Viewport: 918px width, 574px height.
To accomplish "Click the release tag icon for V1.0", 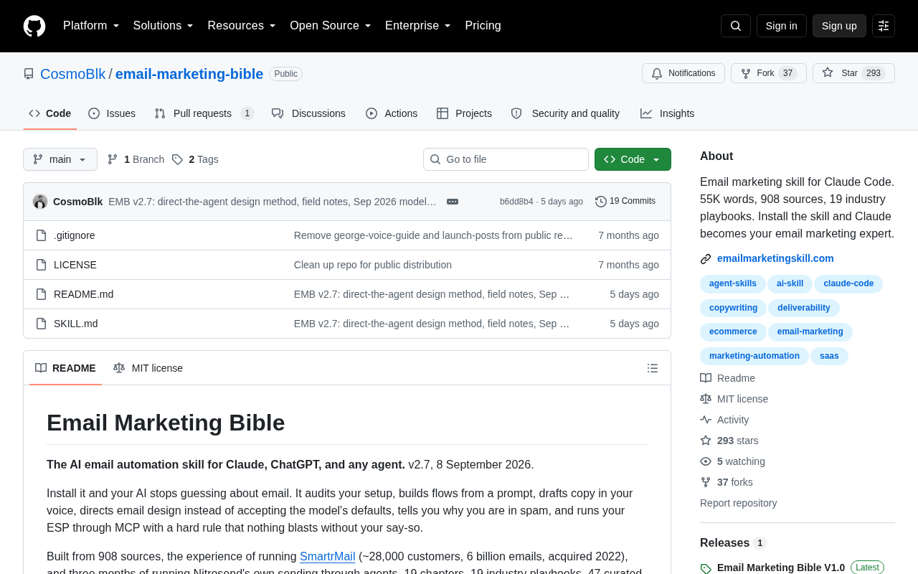I will point(706,568).
